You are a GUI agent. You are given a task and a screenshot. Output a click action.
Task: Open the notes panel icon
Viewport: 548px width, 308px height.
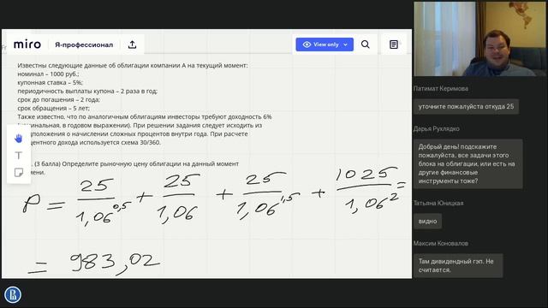(x=394, y=44)
